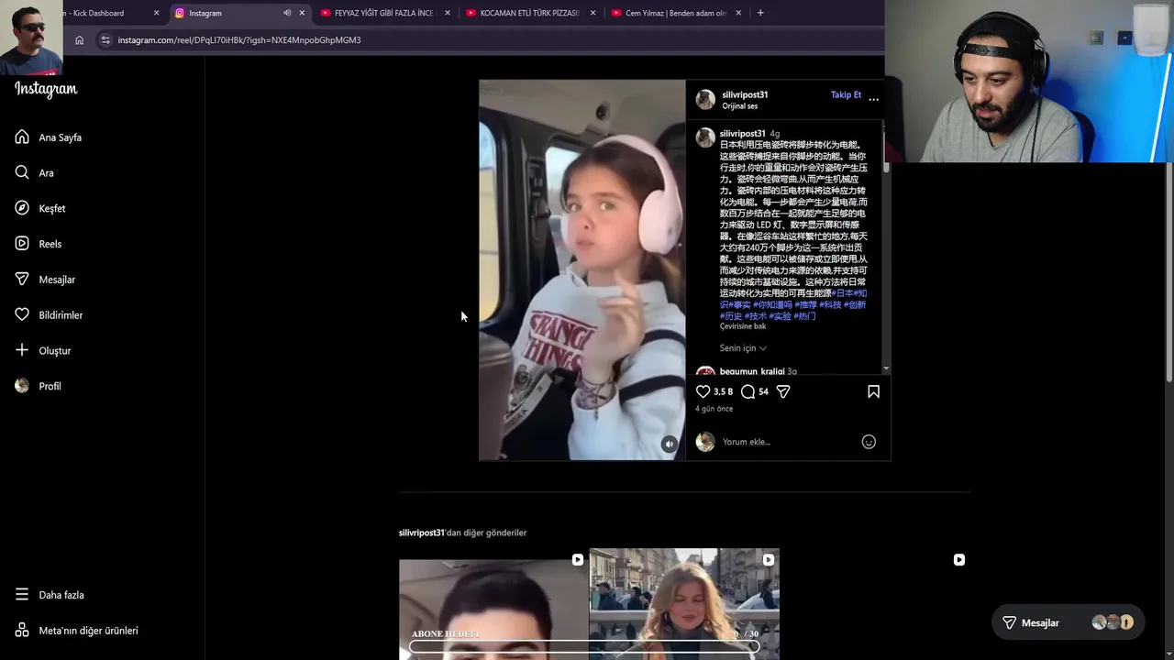Click silivripost31 avatar in post header
This screenshot has width=1174, height=660.
click(705, 99)
